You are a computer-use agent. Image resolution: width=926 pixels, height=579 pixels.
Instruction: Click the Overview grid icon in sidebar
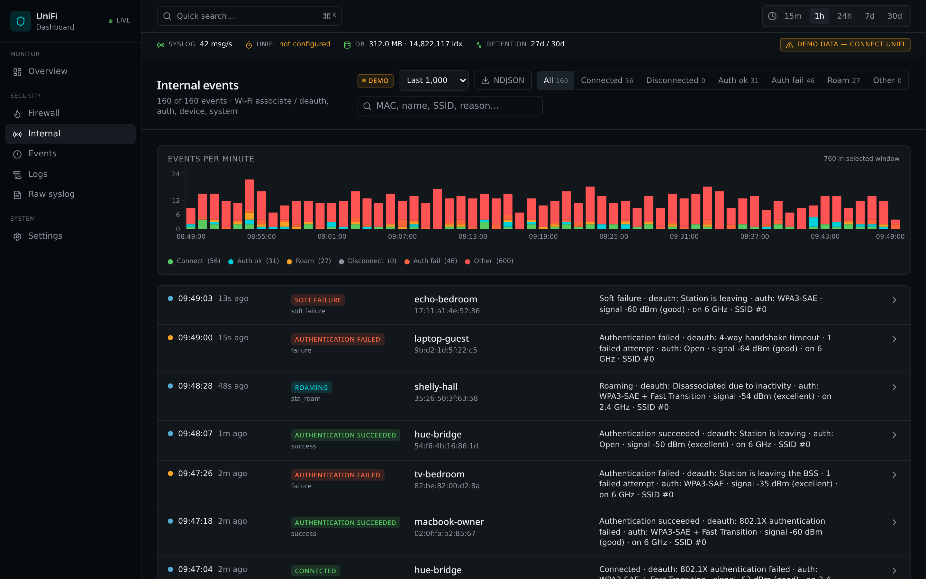[17, 72]
